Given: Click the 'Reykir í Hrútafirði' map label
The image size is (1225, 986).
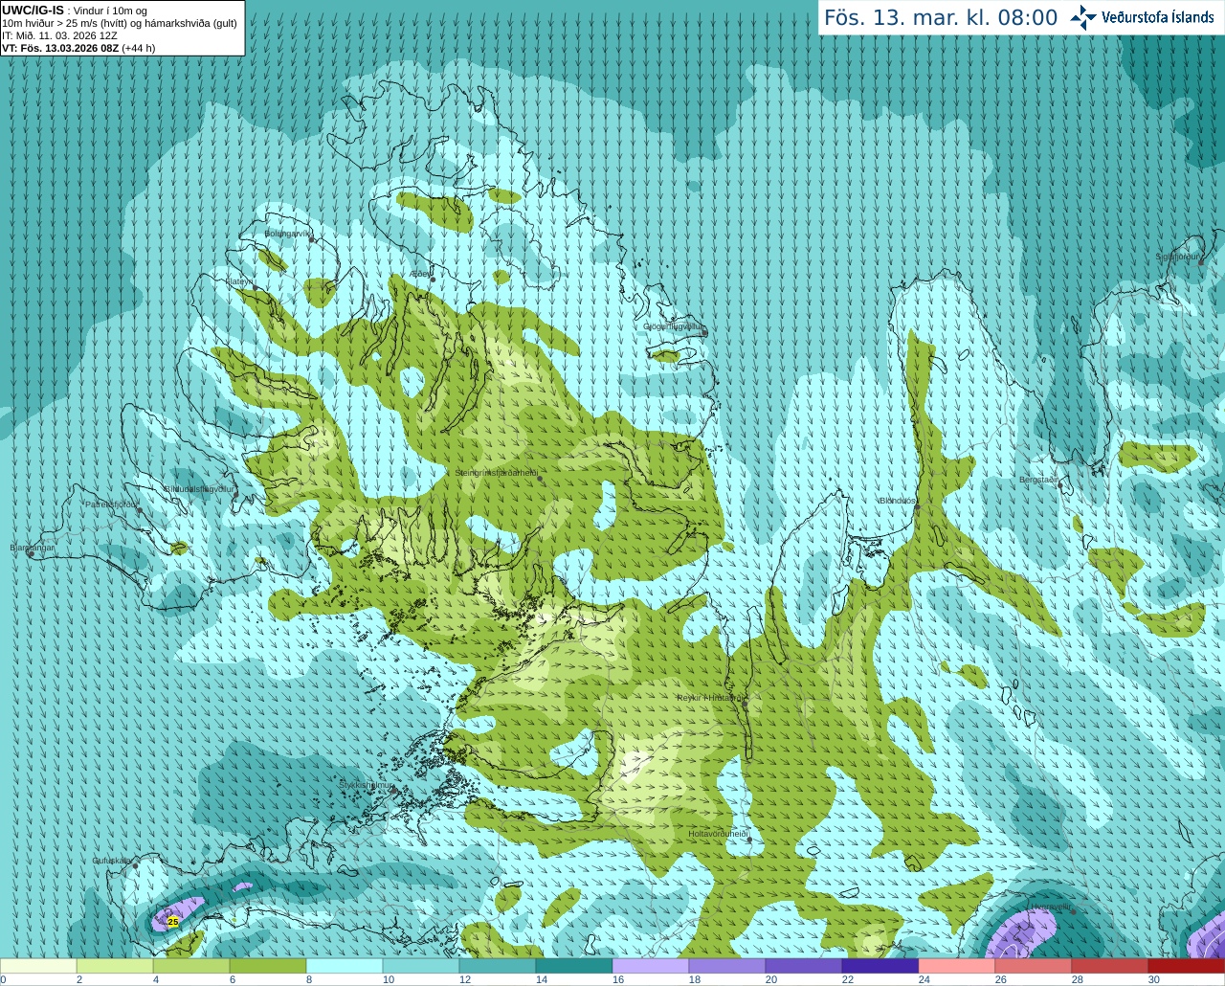Looking at the screenshot, I should tap(709, 698).
